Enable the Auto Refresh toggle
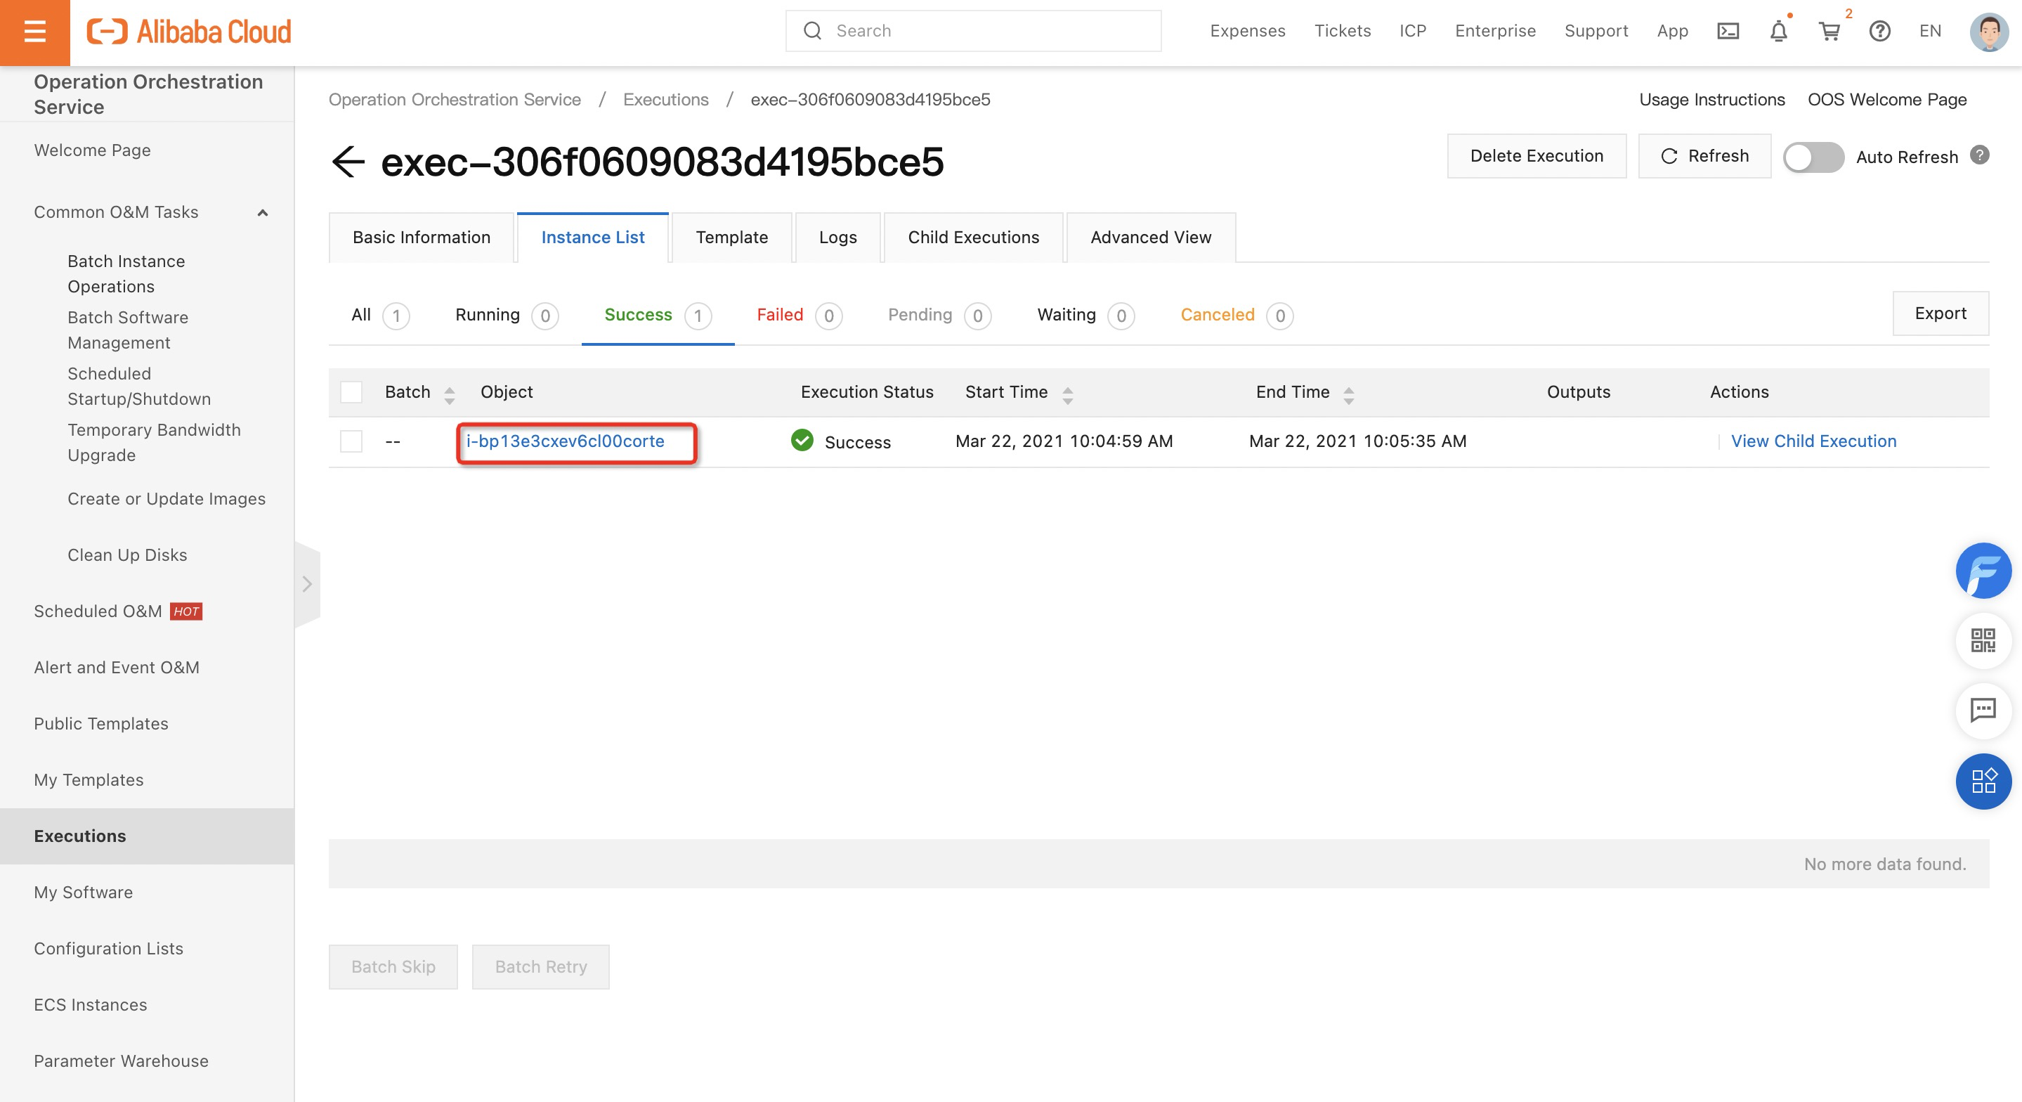2022x1102 pixels. pyautogui.click(x=1813, y=157)
